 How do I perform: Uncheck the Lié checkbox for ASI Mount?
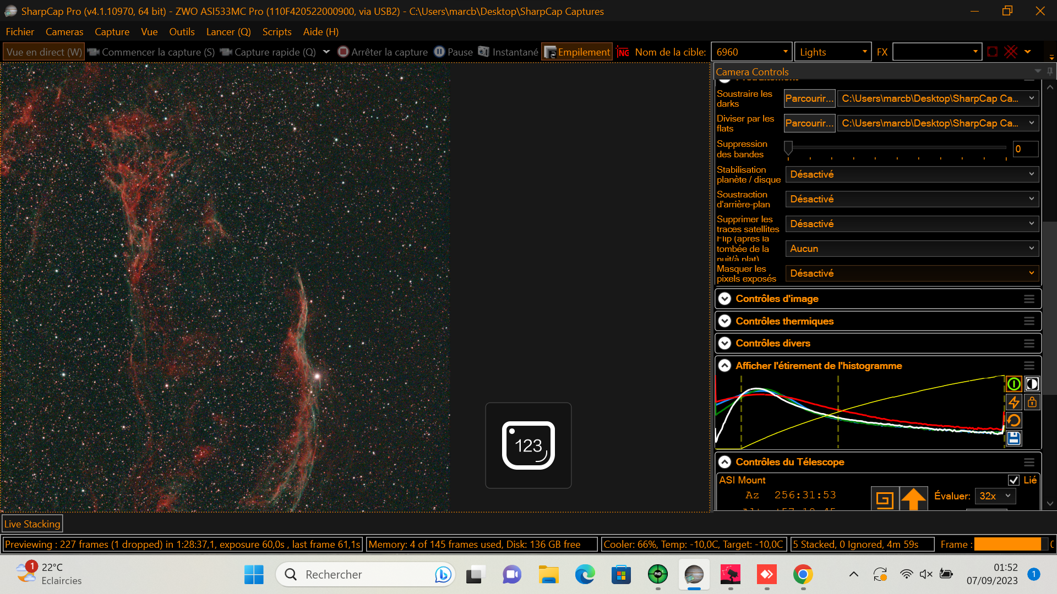coord(1014,480)
